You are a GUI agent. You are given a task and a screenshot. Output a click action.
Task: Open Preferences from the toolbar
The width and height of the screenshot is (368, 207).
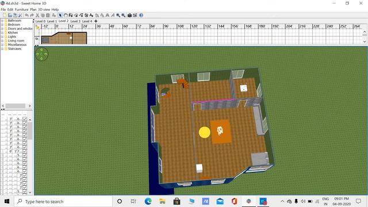coord(20,16)
